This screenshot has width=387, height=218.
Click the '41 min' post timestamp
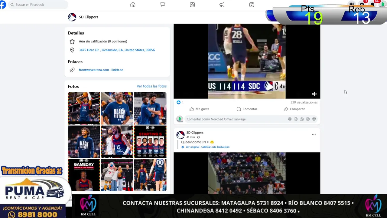pos(190,137)
